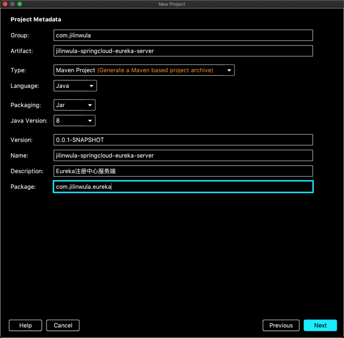
Task: Click the Artifact input field
Action: [183, 51]
